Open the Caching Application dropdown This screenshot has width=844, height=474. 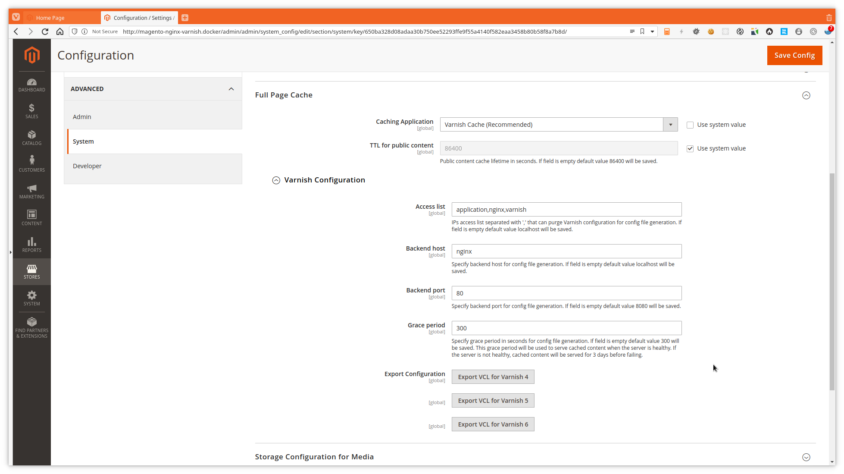670,125
